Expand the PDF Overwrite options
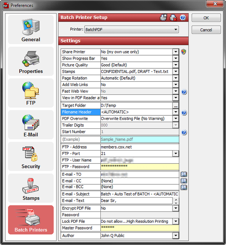The height and width of the screenshot is (245, 226). click(176, 118)
